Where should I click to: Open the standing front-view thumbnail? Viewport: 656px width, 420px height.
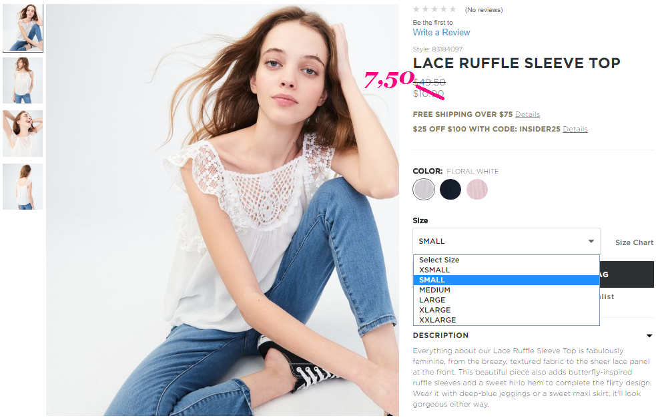point(23,80)
